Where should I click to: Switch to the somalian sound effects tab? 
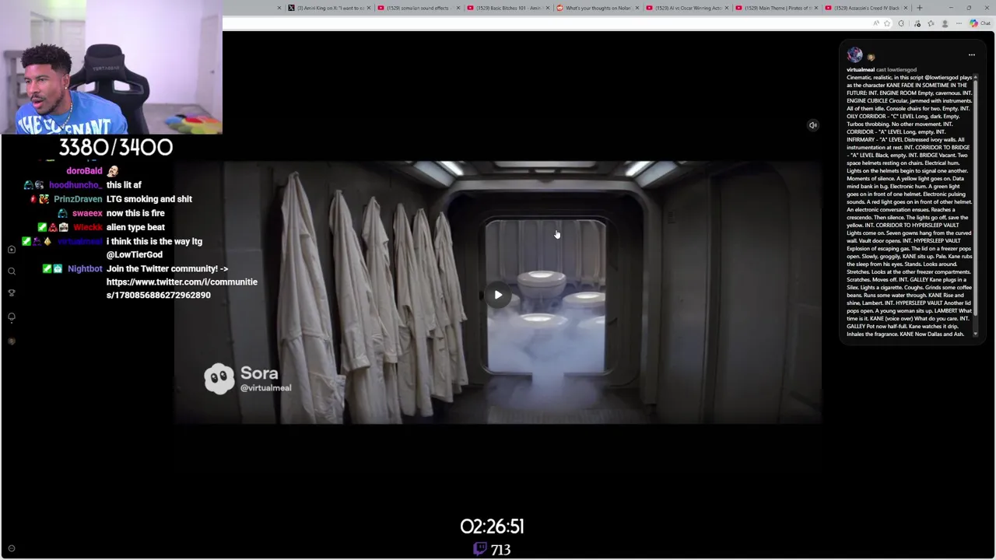pyautogui.click(x=419, y=8)
